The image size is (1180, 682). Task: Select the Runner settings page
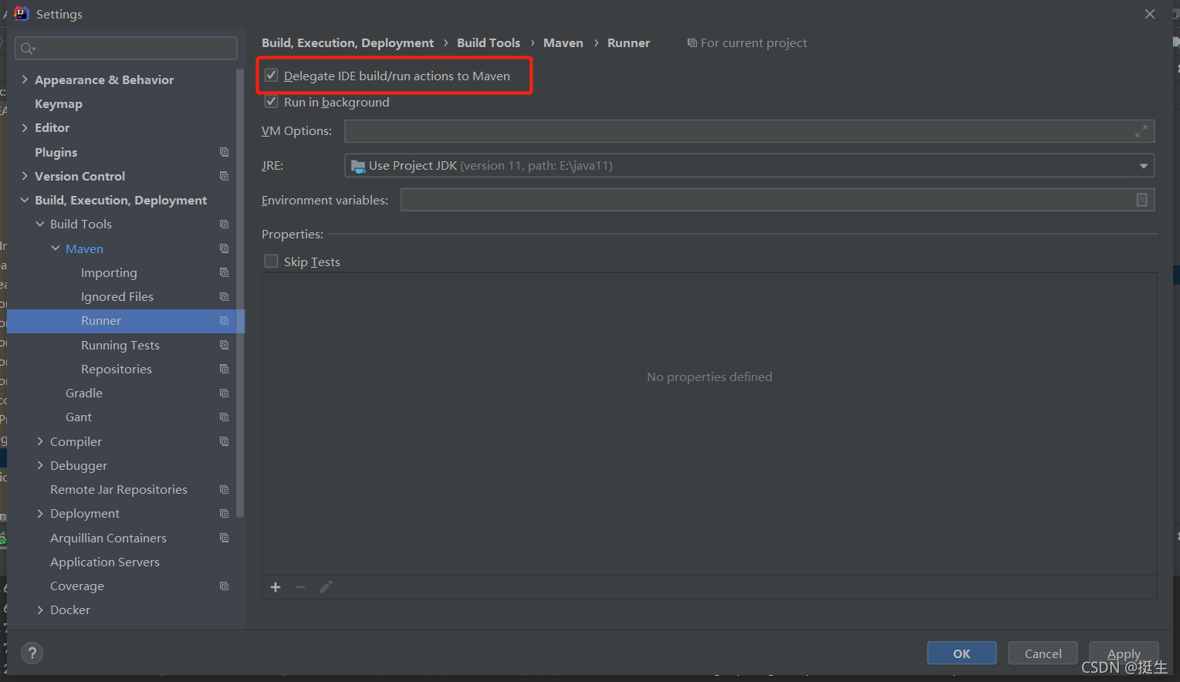tap(101, 321)
